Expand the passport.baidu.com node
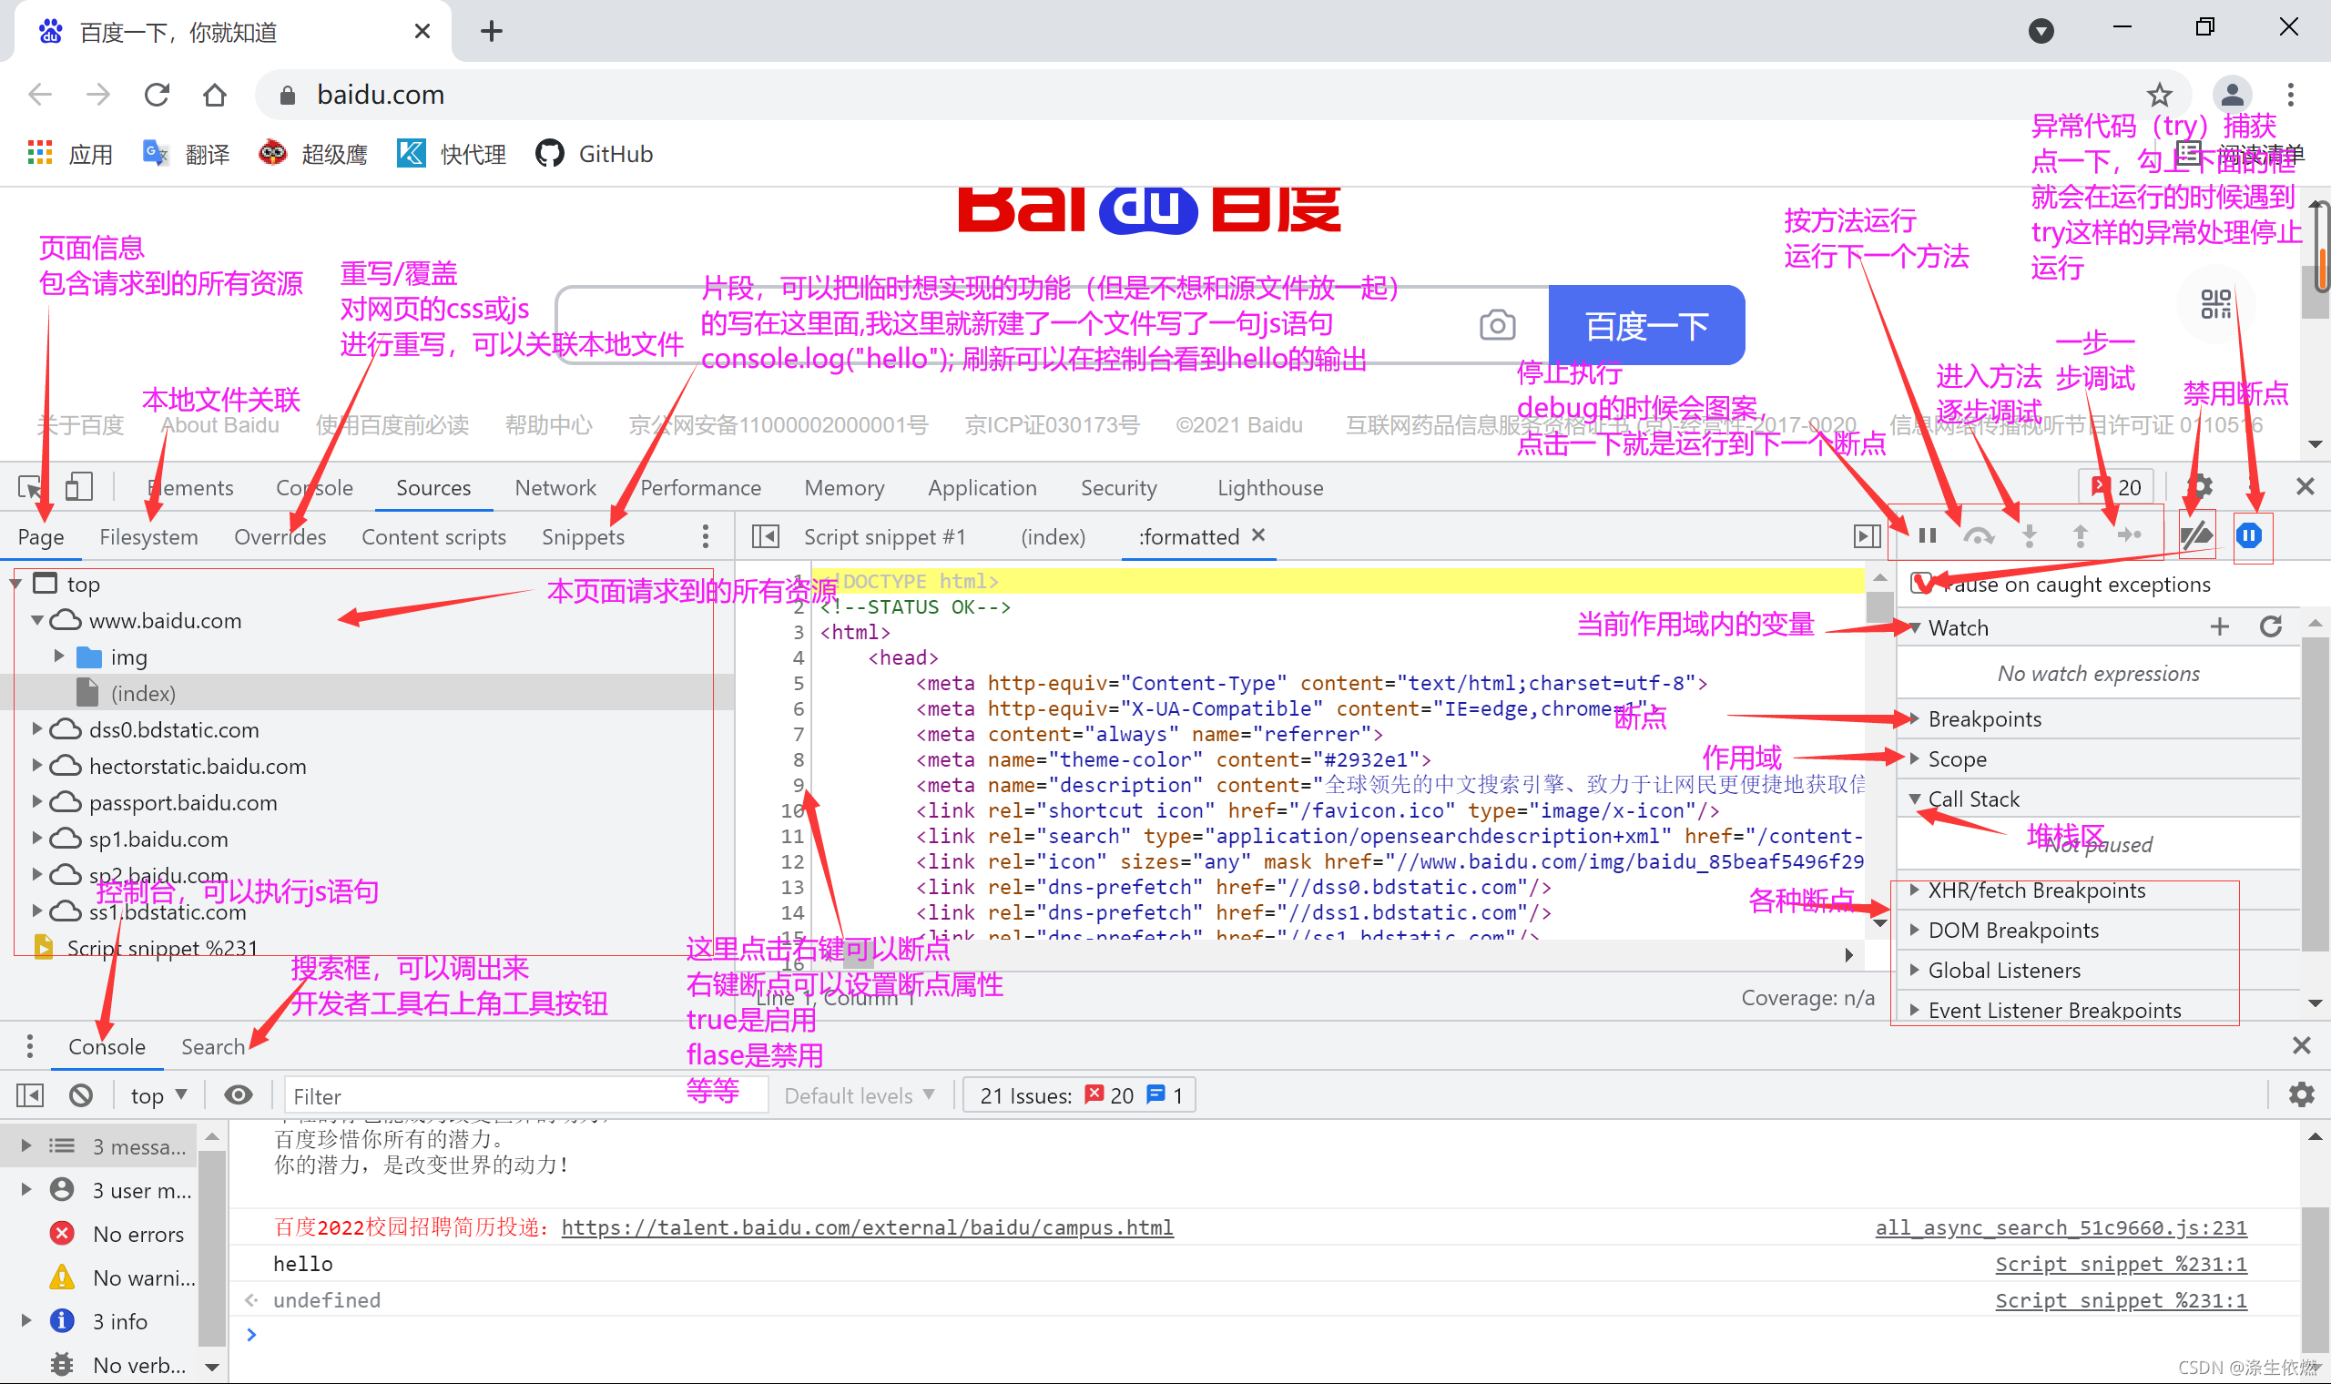The image size is (2331, 1384). 37,801
